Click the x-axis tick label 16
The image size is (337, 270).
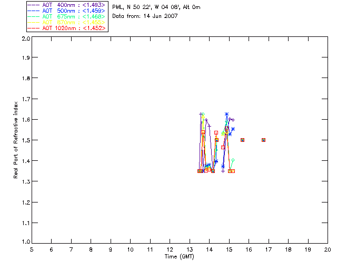pos(249,249)
